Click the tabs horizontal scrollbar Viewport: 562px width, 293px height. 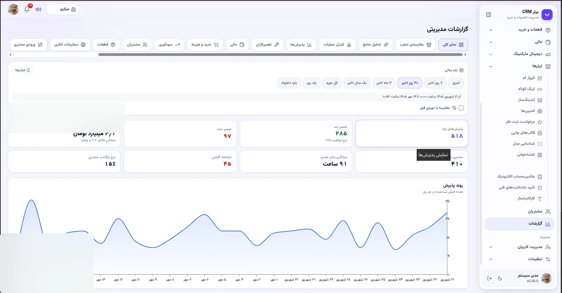pyautogui.click(x=281, y=55)
